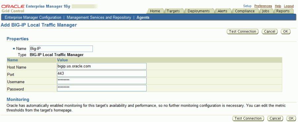Viewport: 298px width, 122px height.
Task: Select the Compliance tab
Action: click(x=245, y=11)
